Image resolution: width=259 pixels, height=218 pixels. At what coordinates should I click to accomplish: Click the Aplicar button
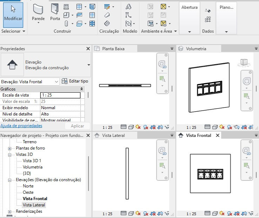click(x=77, y=126)
